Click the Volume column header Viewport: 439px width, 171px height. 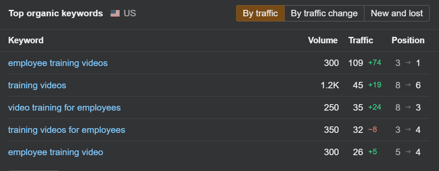[x=323, y=40]
